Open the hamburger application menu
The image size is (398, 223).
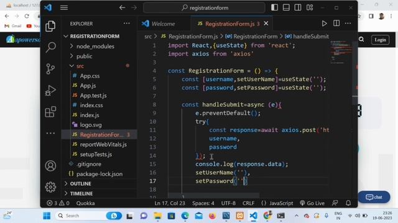tap(64, 7)
